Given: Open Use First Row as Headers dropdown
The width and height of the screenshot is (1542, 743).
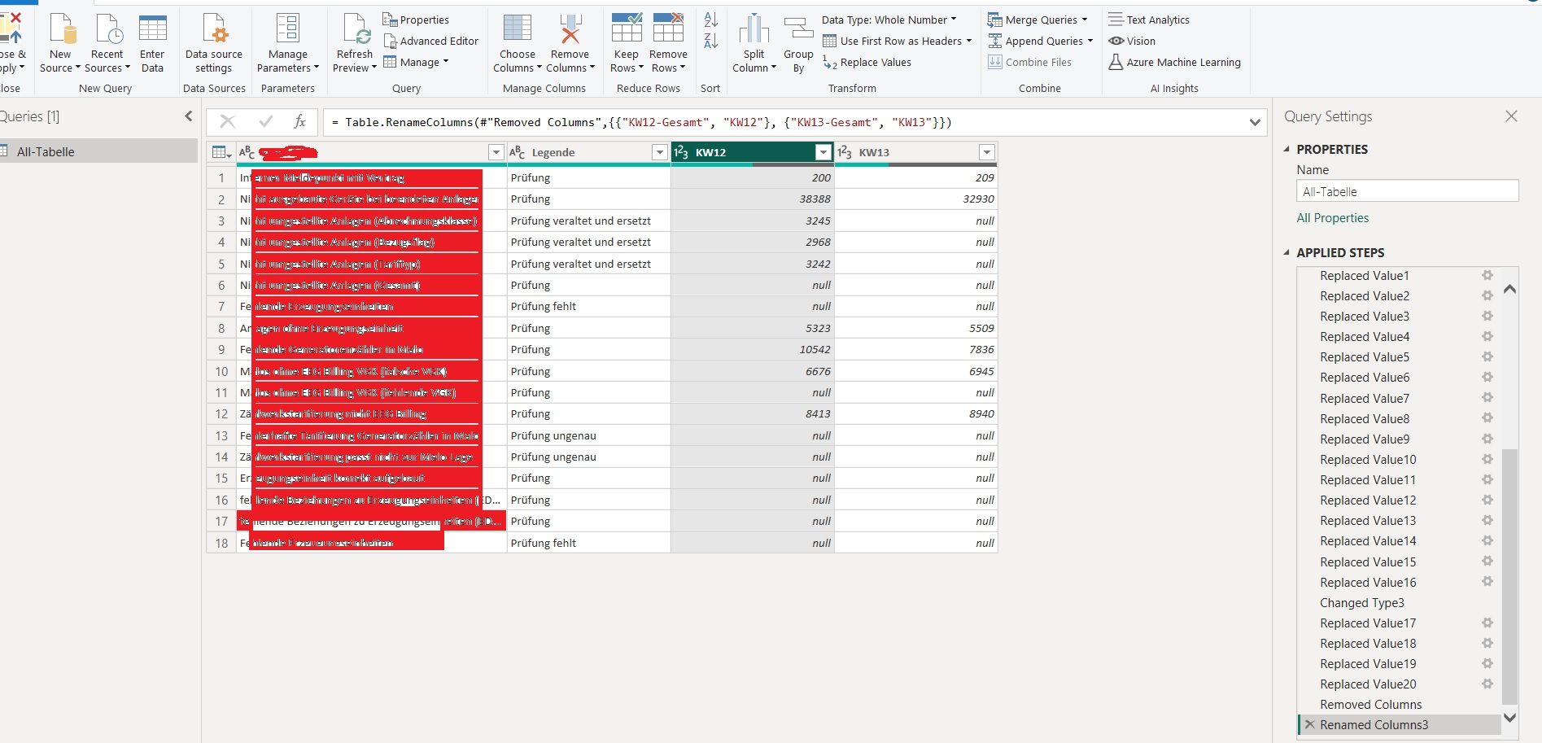Looking at the screenshot, I should click(897, 41).
